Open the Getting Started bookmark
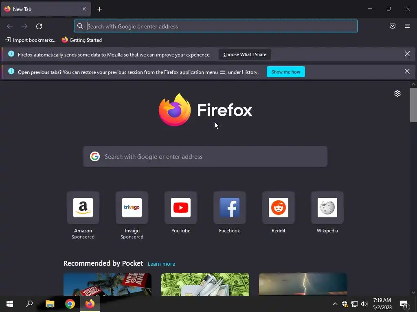 pyautogui.click(x=81, y=40)
